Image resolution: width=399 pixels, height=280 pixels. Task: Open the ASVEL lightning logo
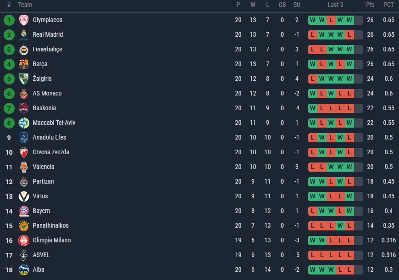point(24,255)
